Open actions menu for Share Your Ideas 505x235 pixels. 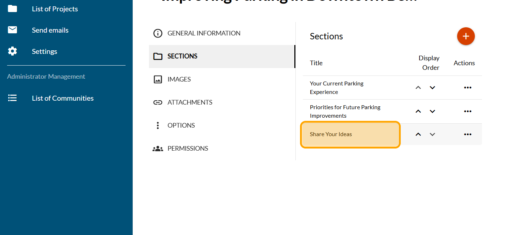coord(467,134)
